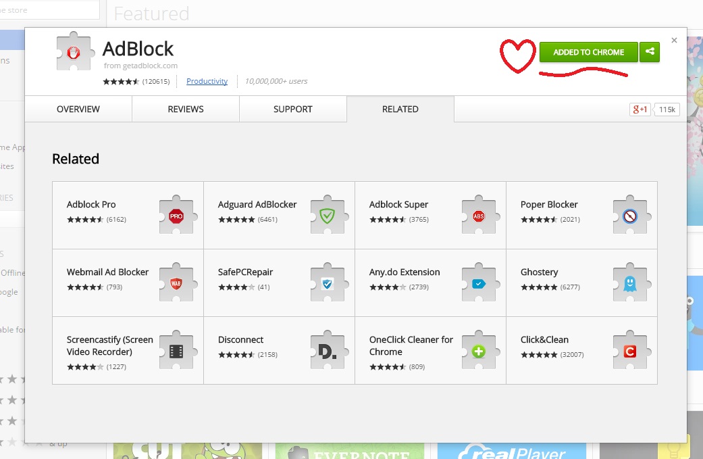
Task: Click Screencastify (Screen Video Recorder) title
Action: (110, 345)
